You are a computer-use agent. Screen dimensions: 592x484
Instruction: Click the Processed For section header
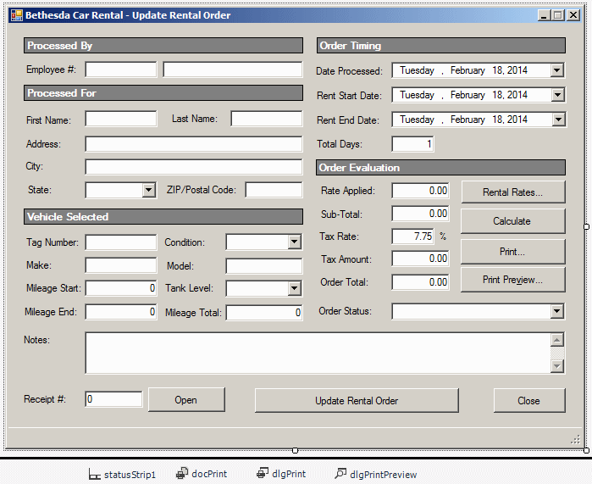tap(163, 93)
